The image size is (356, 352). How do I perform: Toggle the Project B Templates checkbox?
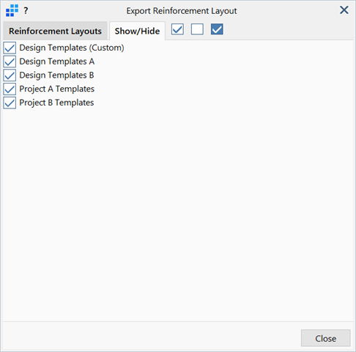(10, 103)
